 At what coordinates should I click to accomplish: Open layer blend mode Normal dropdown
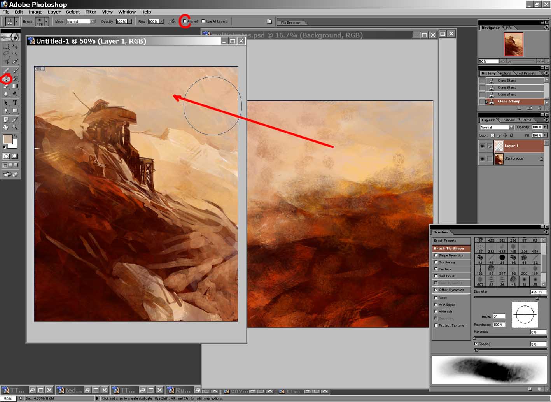pos(511,127)
